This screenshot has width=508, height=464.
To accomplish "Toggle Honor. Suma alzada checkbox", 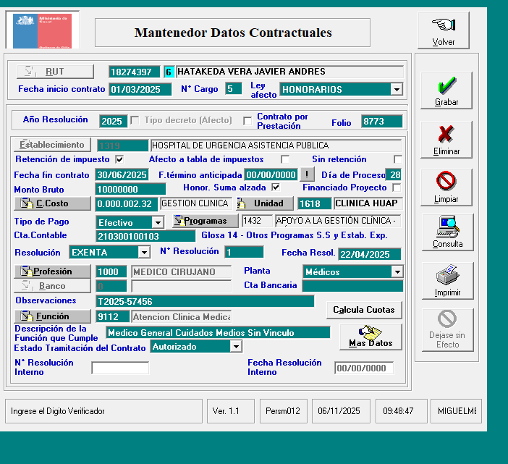I will (x=275, y=187).
